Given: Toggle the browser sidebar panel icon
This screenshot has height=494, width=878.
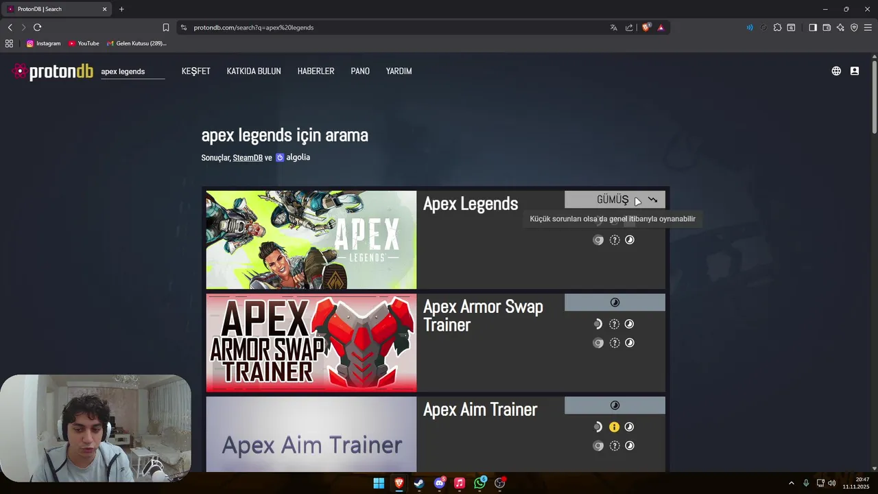Looking at the screenshot, I should click(x=812, y=27).
